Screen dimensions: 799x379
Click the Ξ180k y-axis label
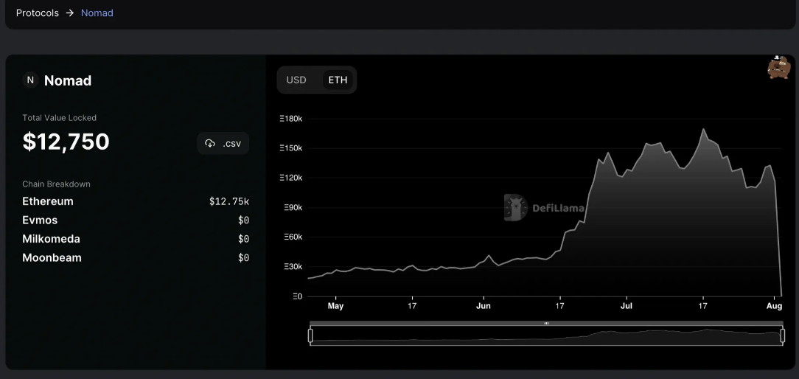[291, 119]
